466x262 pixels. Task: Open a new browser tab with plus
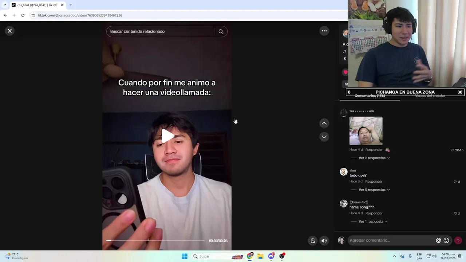71,5
